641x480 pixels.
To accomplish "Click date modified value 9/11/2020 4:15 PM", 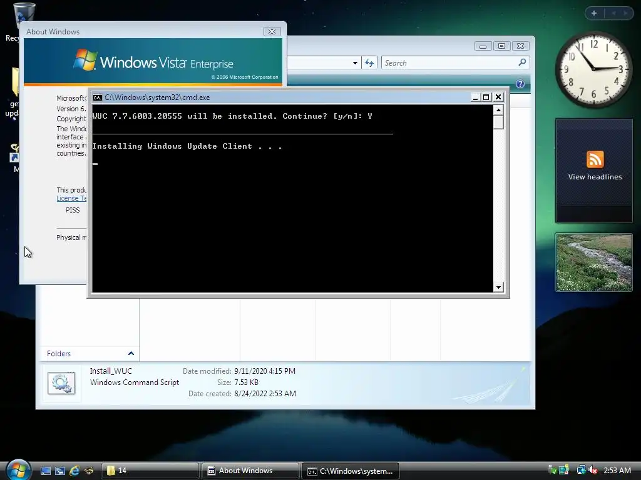I will (x=265, y=371).
